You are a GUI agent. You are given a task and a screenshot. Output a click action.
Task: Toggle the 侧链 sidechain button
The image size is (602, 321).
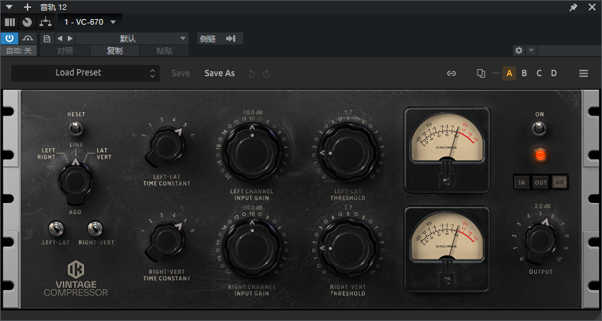coord(220,39)
